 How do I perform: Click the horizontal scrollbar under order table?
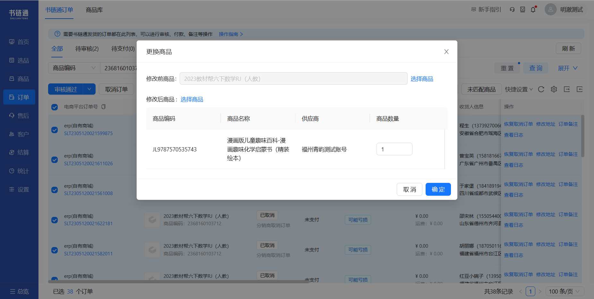coord(178,282)
